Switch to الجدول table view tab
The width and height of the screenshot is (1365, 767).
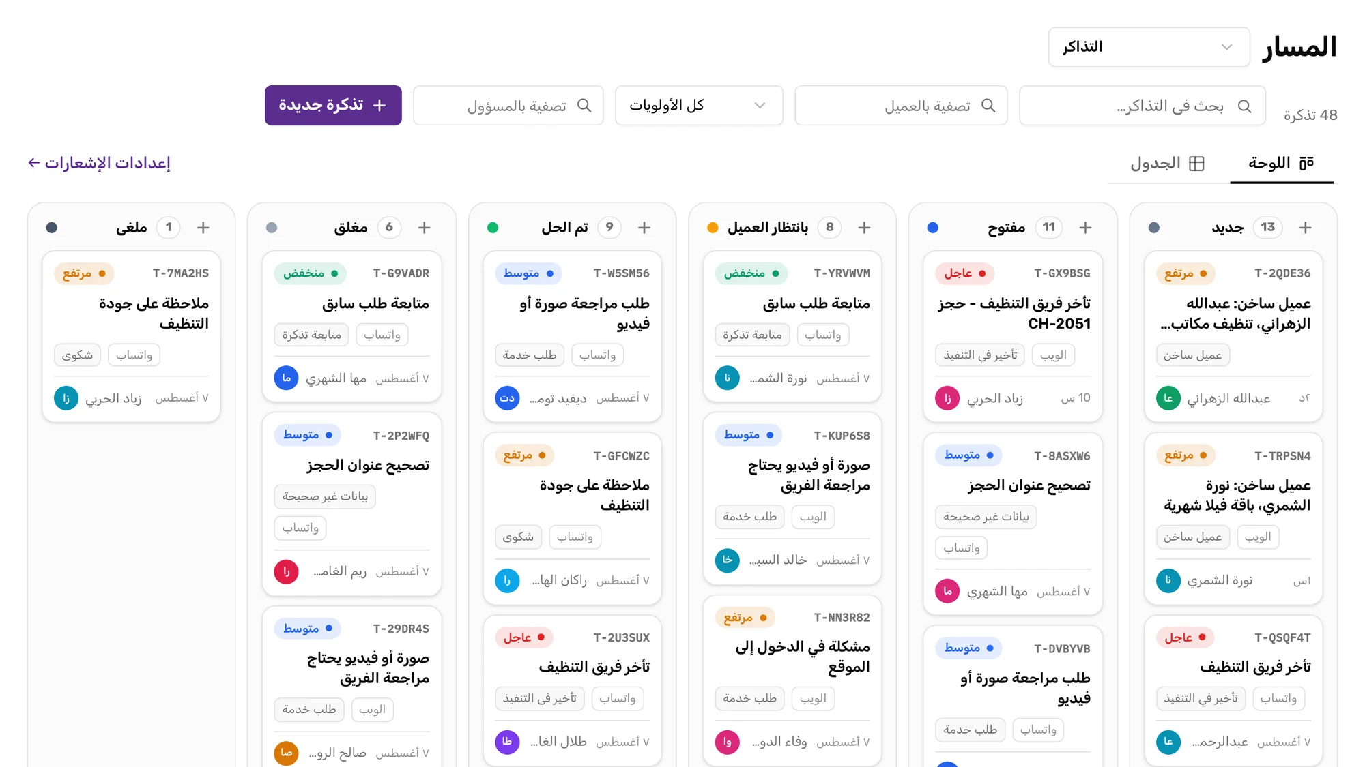(x=1168, y=164)
